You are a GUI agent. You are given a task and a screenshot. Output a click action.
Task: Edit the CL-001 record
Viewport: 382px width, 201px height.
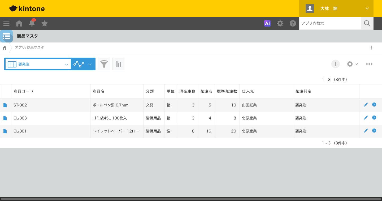click(x=366, y=131)
